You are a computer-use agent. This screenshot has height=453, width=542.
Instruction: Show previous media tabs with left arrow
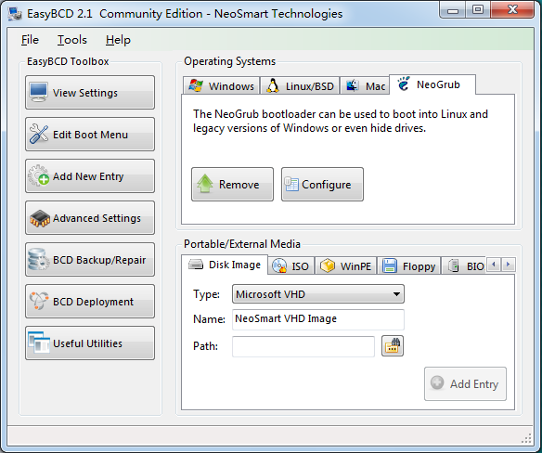pos(494,265)
